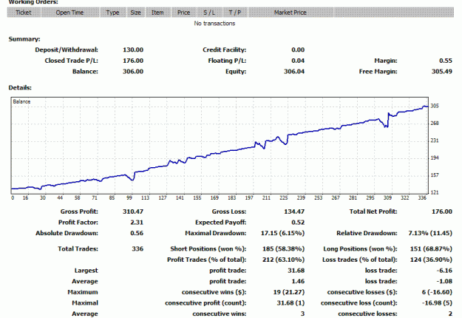This screenshot has width=462, height=318.
Task: Click the Margin value 0.55
Action: 446,61
